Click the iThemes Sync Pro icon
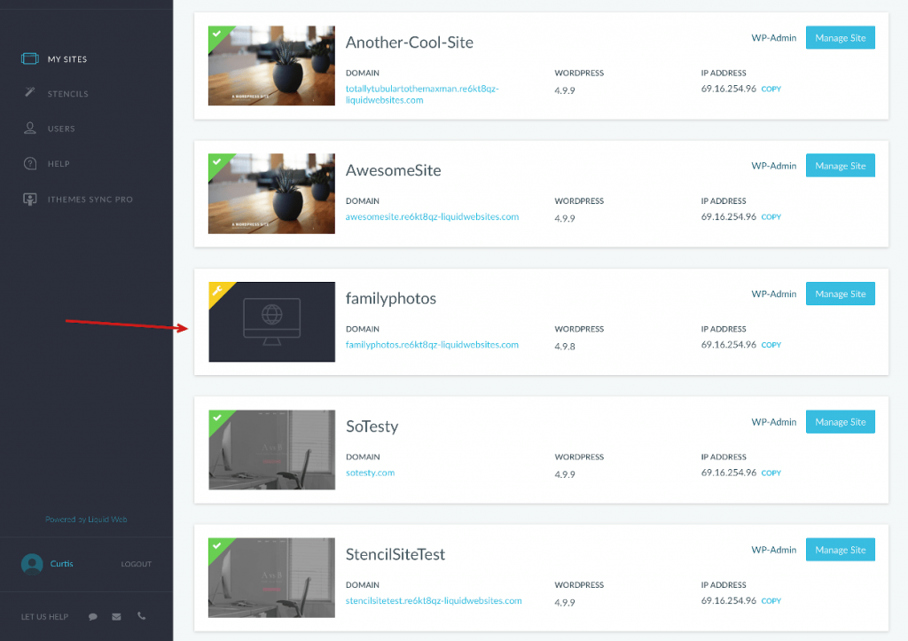 pyautogui.click(x=30, y=199)
